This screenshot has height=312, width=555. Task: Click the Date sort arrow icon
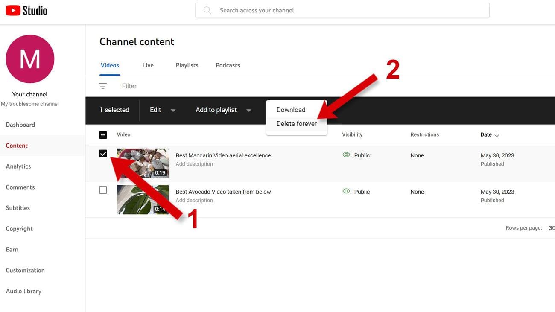pyautogui.click(x=497, y=135)
